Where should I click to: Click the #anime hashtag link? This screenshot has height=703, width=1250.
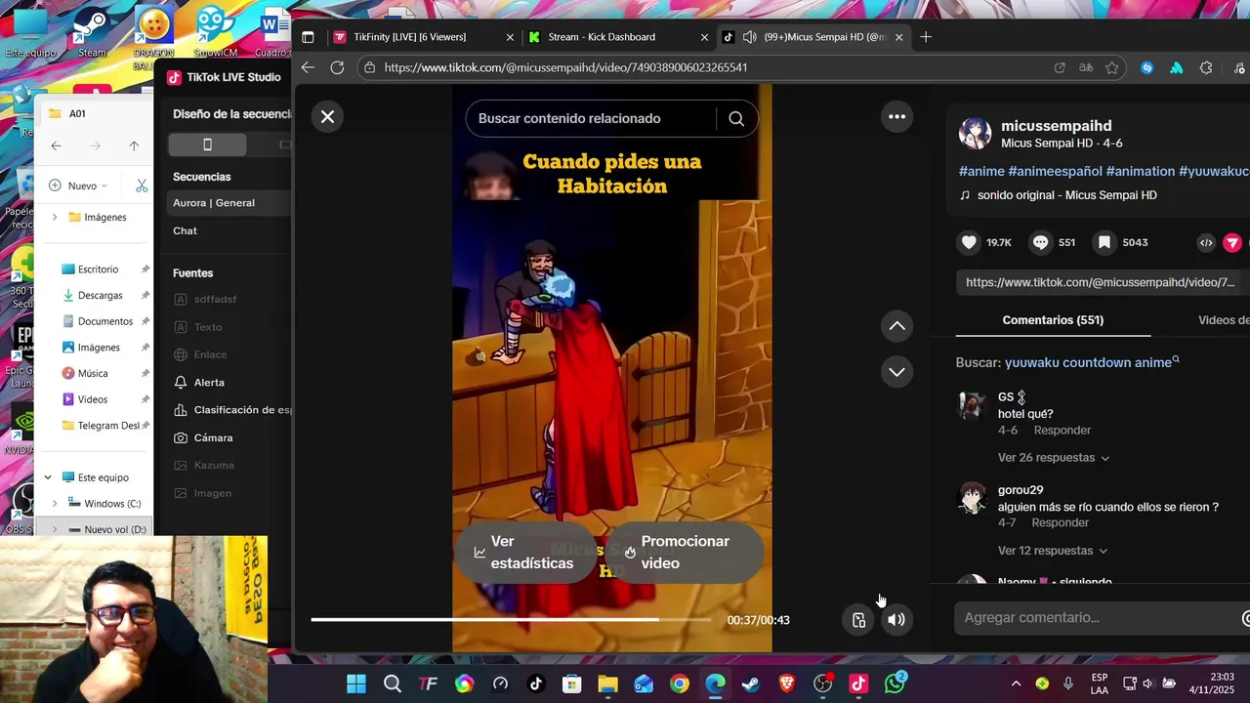(x=981, y=171)
